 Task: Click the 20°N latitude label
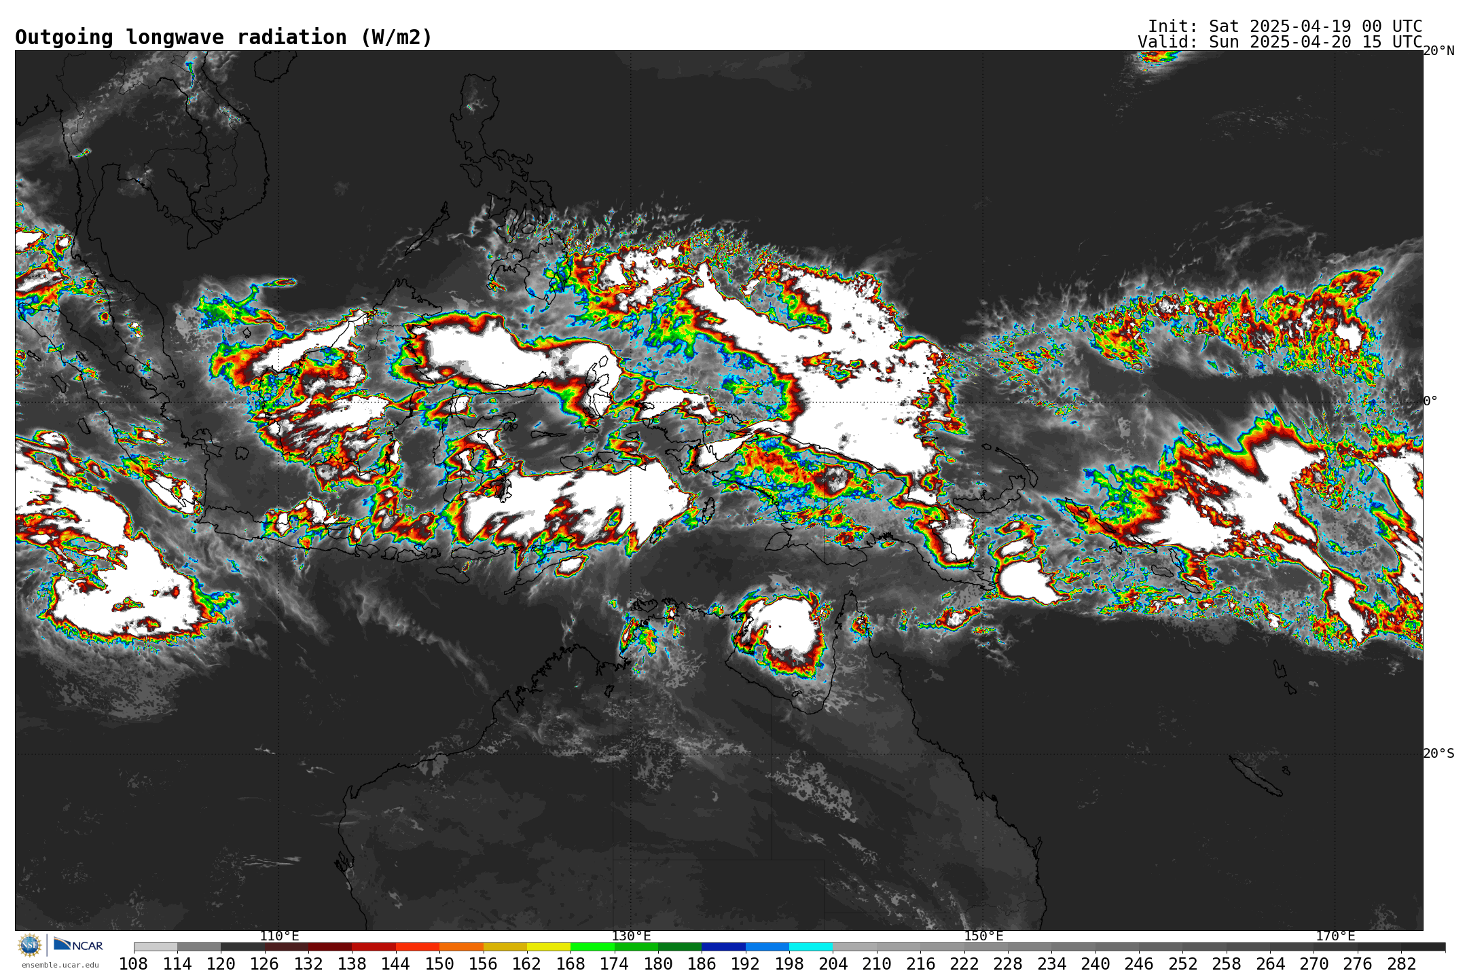click(x=1438, y=51)
